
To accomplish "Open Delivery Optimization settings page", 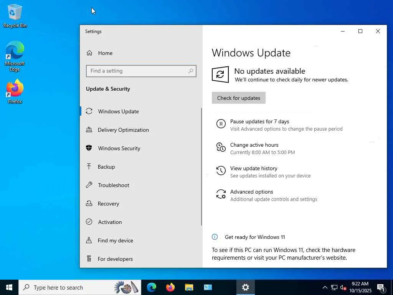I will (141, 130).
